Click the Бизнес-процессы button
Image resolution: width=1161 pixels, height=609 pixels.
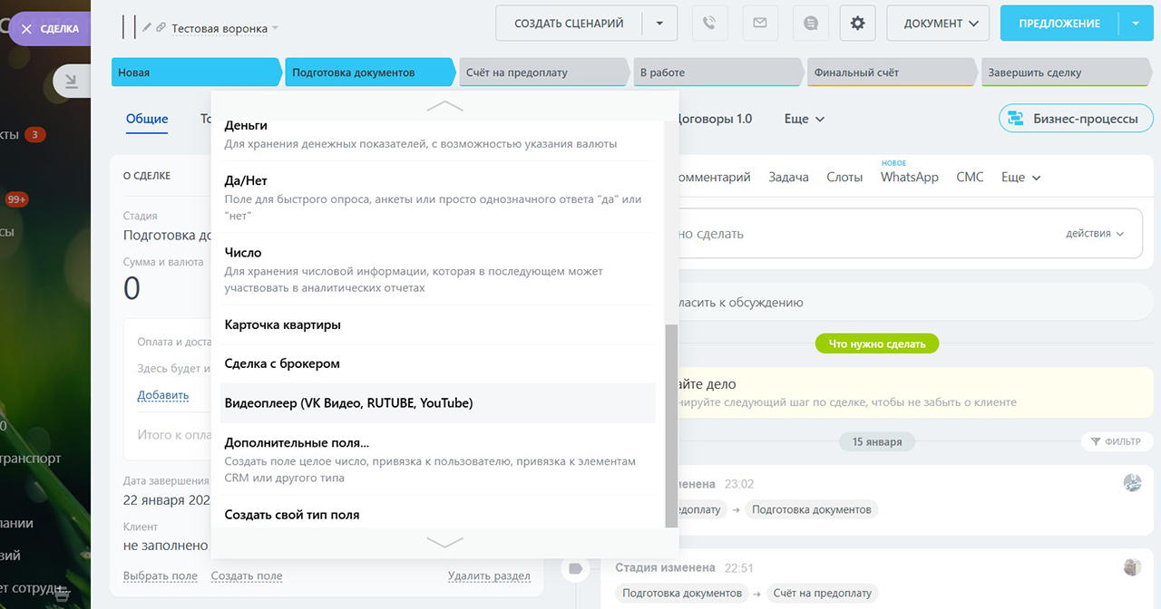pyautogui.click(x=1076, y=119)
